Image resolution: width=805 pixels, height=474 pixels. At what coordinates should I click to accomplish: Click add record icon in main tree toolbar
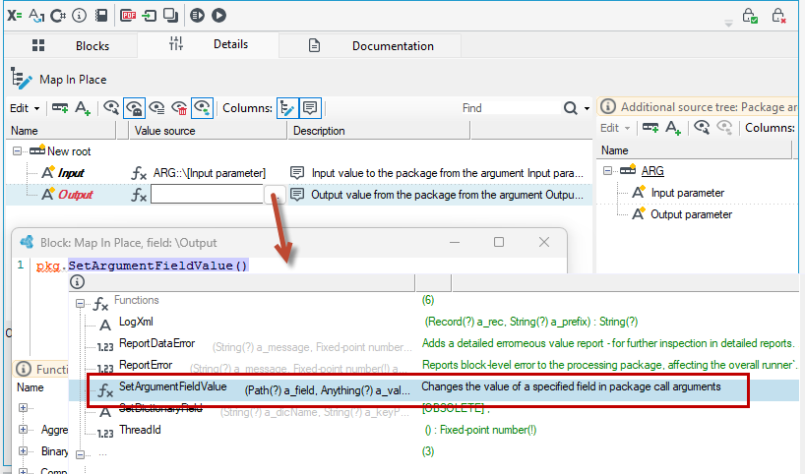click(x=60, y=108)
